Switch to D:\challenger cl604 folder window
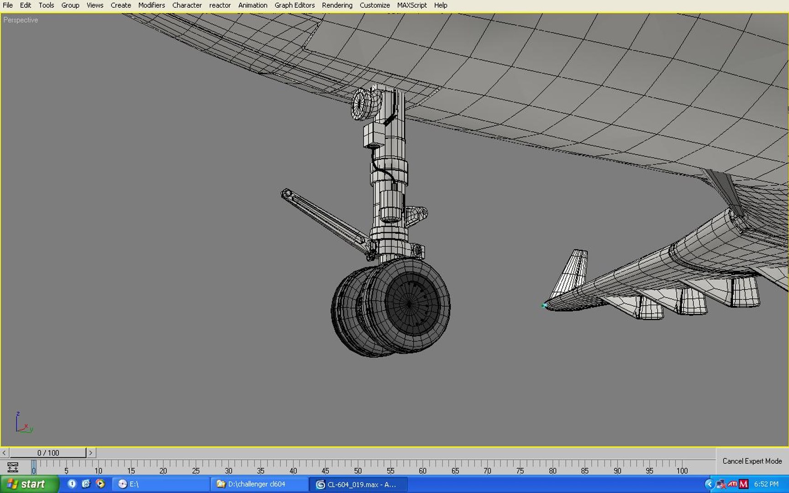789x493 pixels. pyautogui.click(x=259, y=484)
